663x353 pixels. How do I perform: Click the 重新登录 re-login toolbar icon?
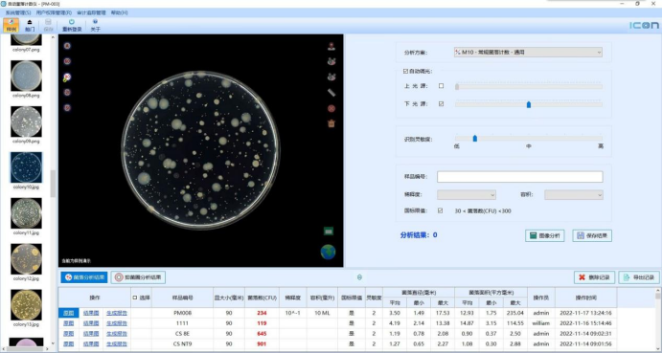(x=72, y=25)
